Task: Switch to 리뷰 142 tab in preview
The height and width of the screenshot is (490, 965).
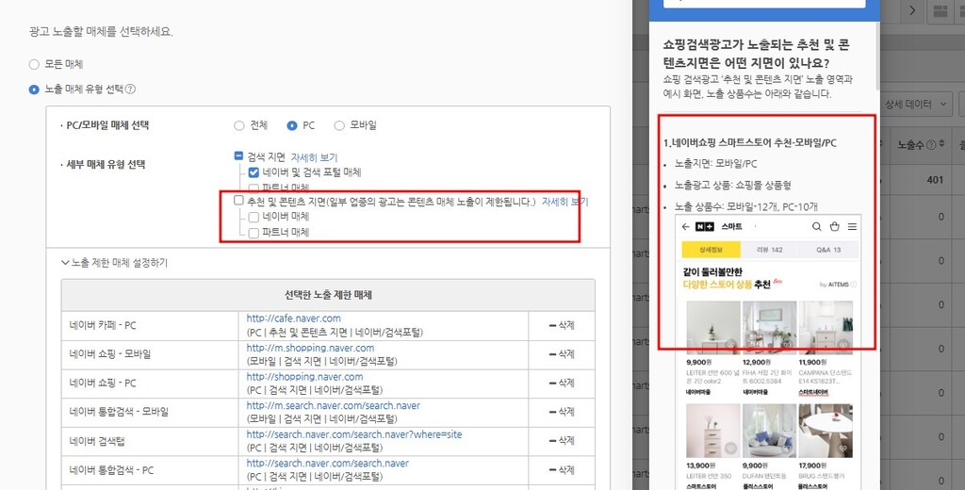Action: (x=769, y=250)
